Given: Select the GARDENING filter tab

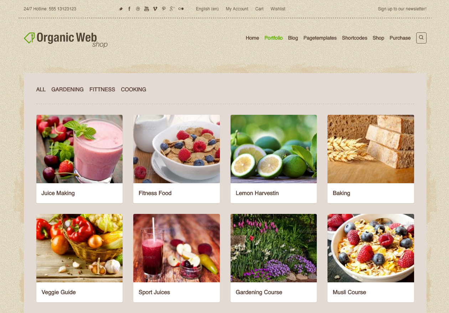Looking at the screenshot, I should [67, 89].
